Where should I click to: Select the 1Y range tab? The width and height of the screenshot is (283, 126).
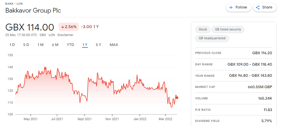(85, 45)
